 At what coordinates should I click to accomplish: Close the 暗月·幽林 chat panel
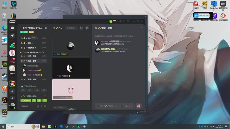pos(141,27)
